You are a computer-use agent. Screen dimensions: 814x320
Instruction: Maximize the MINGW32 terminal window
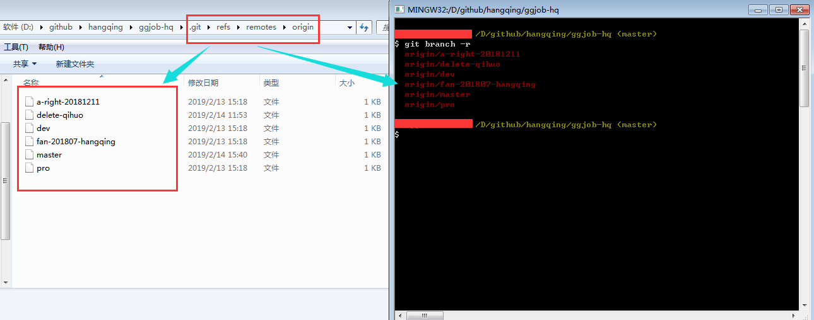pyautogui.click(x=779, y=9)
